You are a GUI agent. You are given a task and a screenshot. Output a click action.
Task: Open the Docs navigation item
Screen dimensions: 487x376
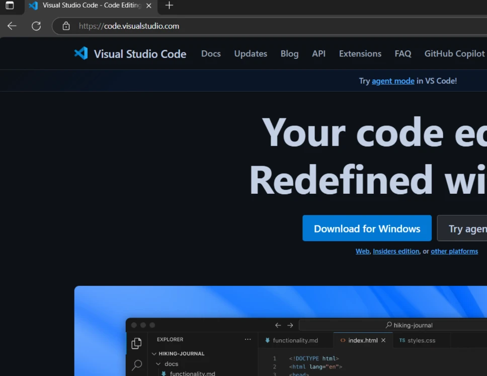tap(211, 54)
